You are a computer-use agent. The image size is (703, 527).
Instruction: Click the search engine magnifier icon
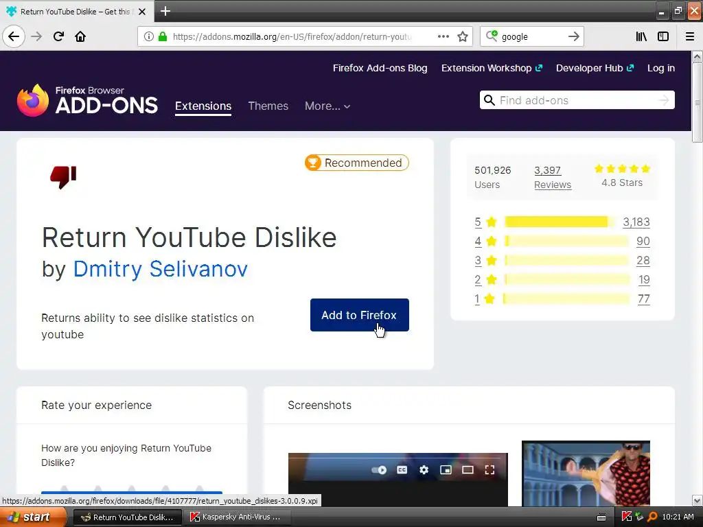[x=492, y=36]
